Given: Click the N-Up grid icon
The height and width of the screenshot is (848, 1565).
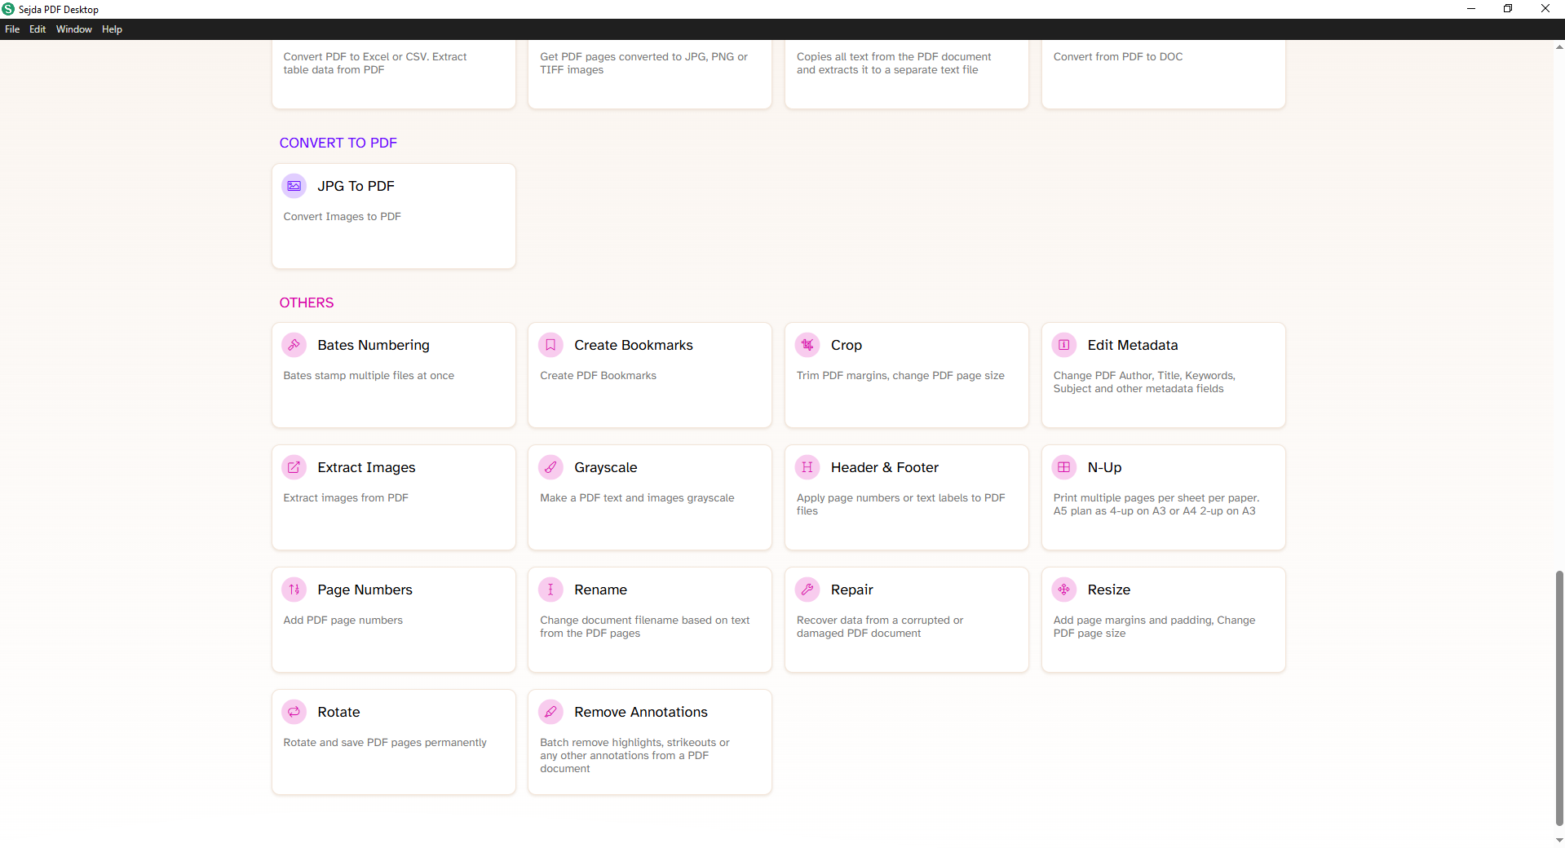Looking at the screenshot, I should point(1064,467).
